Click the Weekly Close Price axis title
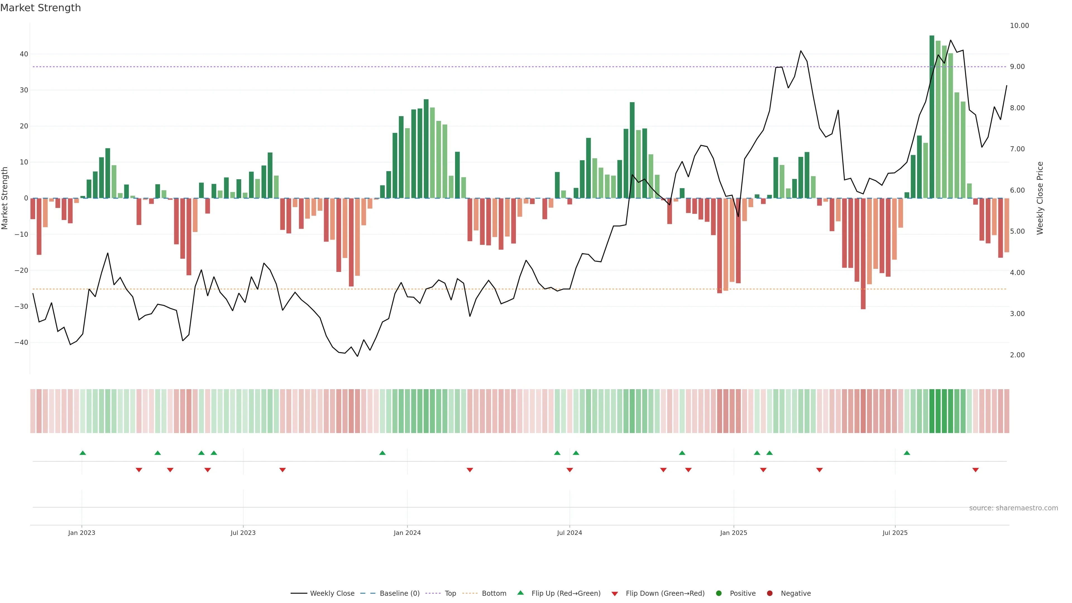Viewport: 1072px width, 603px height. pyautogui.click(x=1040, y=198)
